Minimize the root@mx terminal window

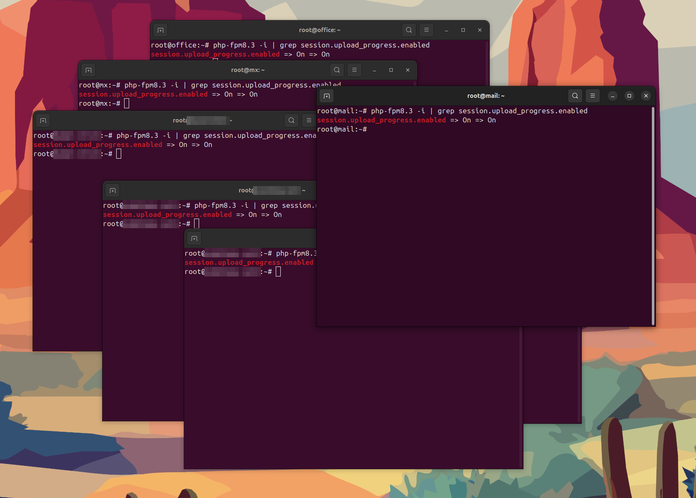click(x=374, y=70)
